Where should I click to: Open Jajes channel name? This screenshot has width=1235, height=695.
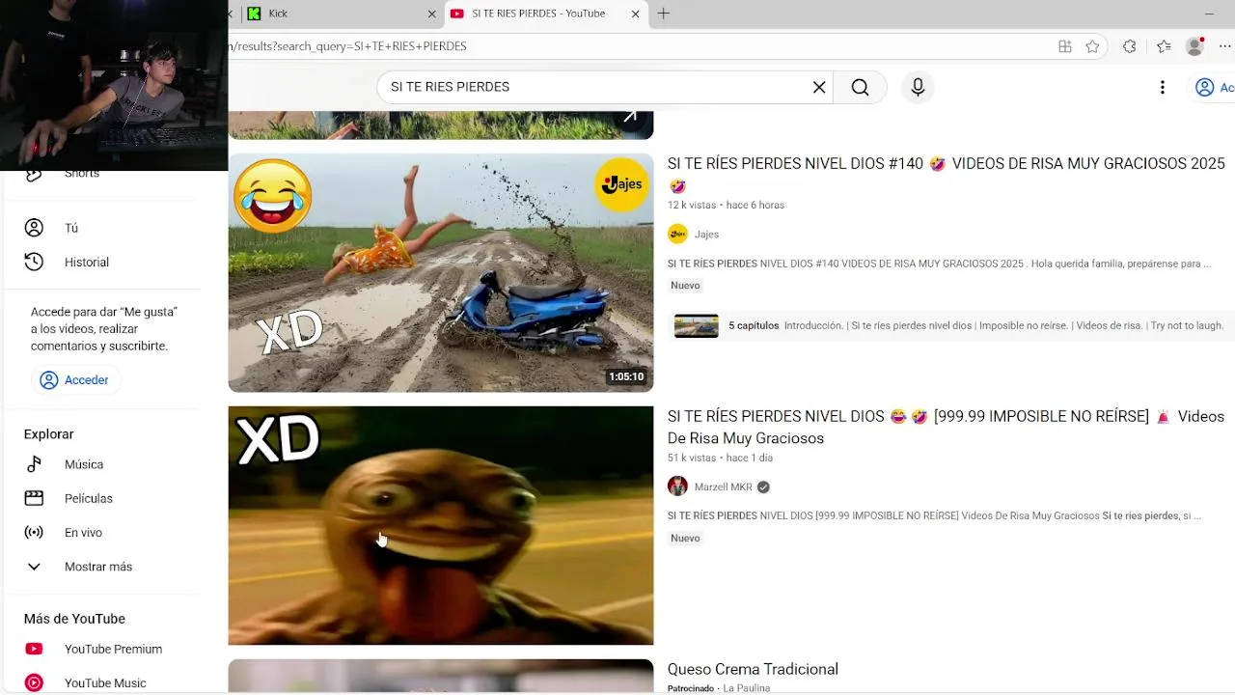pos(706,235)
